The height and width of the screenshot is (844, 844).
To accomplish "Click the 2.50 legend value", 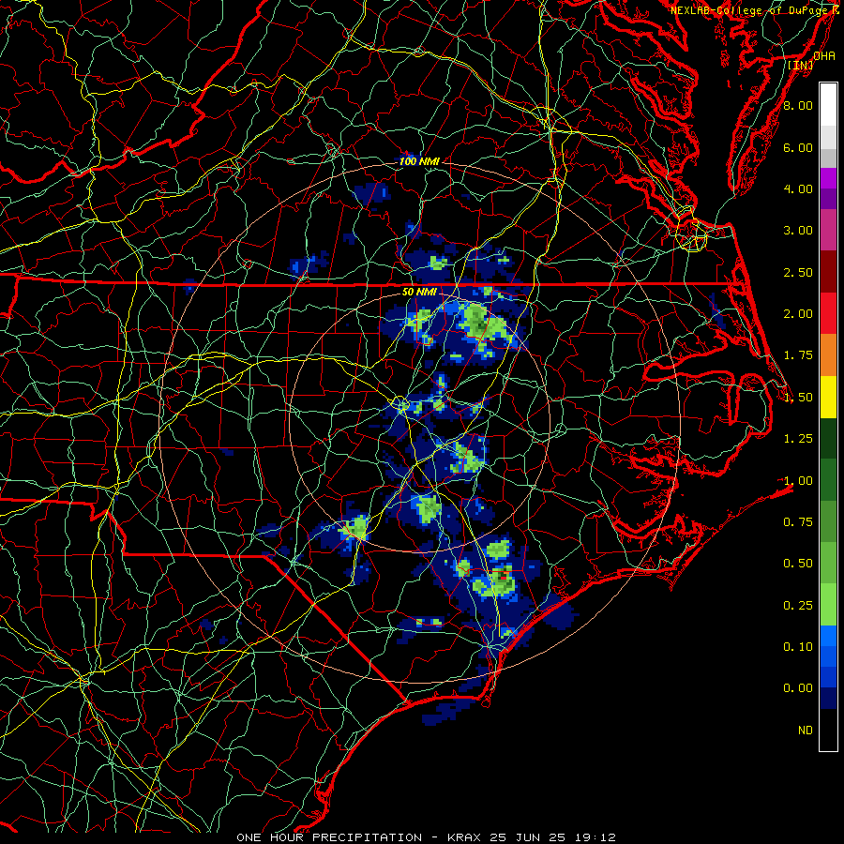I will click(x=798, y=272).
